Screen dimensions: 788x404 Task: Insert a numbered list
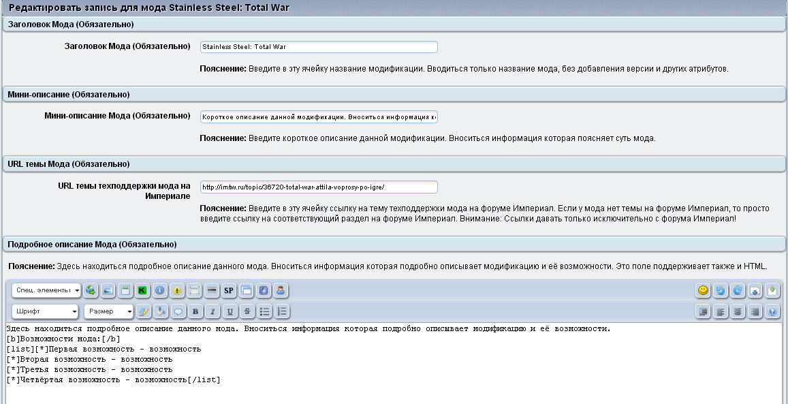coord(282,311)
